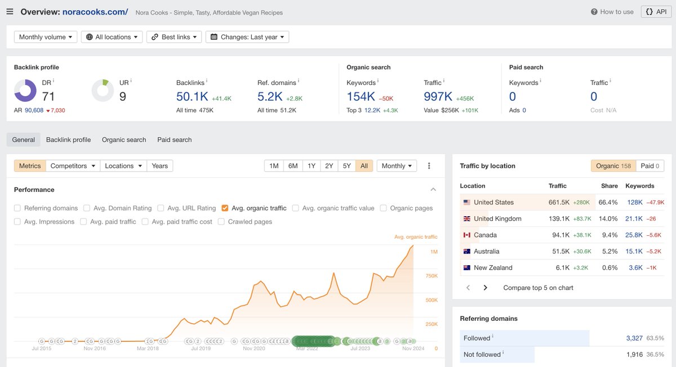The image size is (676, 367).
Task: Open the Monthly interval dropdown
Action: pyautogui.click(x=397, y=166)
